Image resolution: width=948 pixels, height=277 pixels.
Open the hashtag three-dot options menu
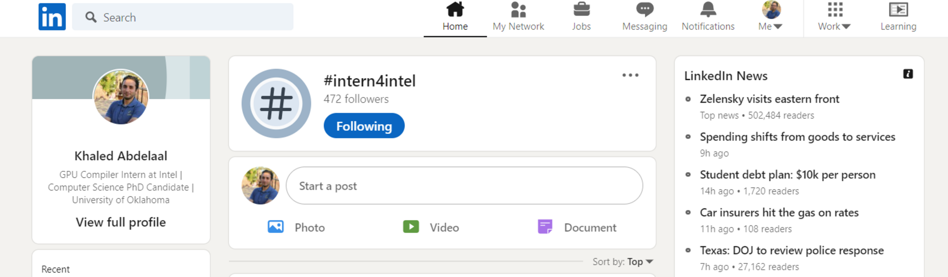pos(630,75)
